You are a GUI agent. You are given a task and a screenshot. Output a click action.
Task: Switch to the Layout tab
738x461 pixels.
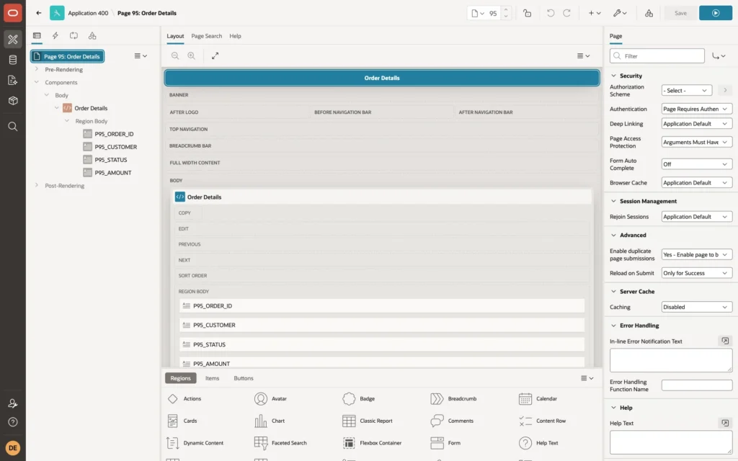point(175,36)
